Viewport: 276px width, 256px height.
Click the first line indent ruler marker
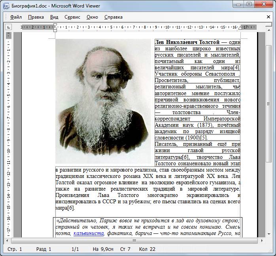pos(55,25)
